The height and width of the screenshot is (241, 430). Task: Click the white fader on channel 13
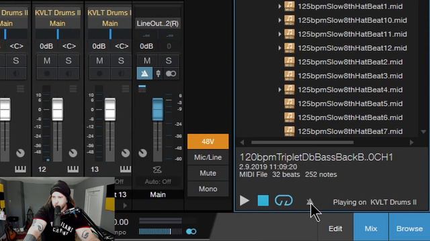click(x=110, y=109)
